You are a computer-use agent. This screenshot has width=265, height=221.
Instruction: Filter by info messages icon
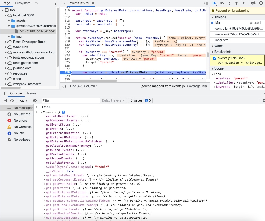(9, 133)
